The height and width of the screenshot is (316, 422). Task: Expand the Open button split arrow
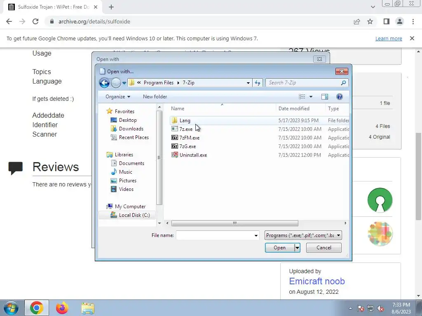coord(297,248)
